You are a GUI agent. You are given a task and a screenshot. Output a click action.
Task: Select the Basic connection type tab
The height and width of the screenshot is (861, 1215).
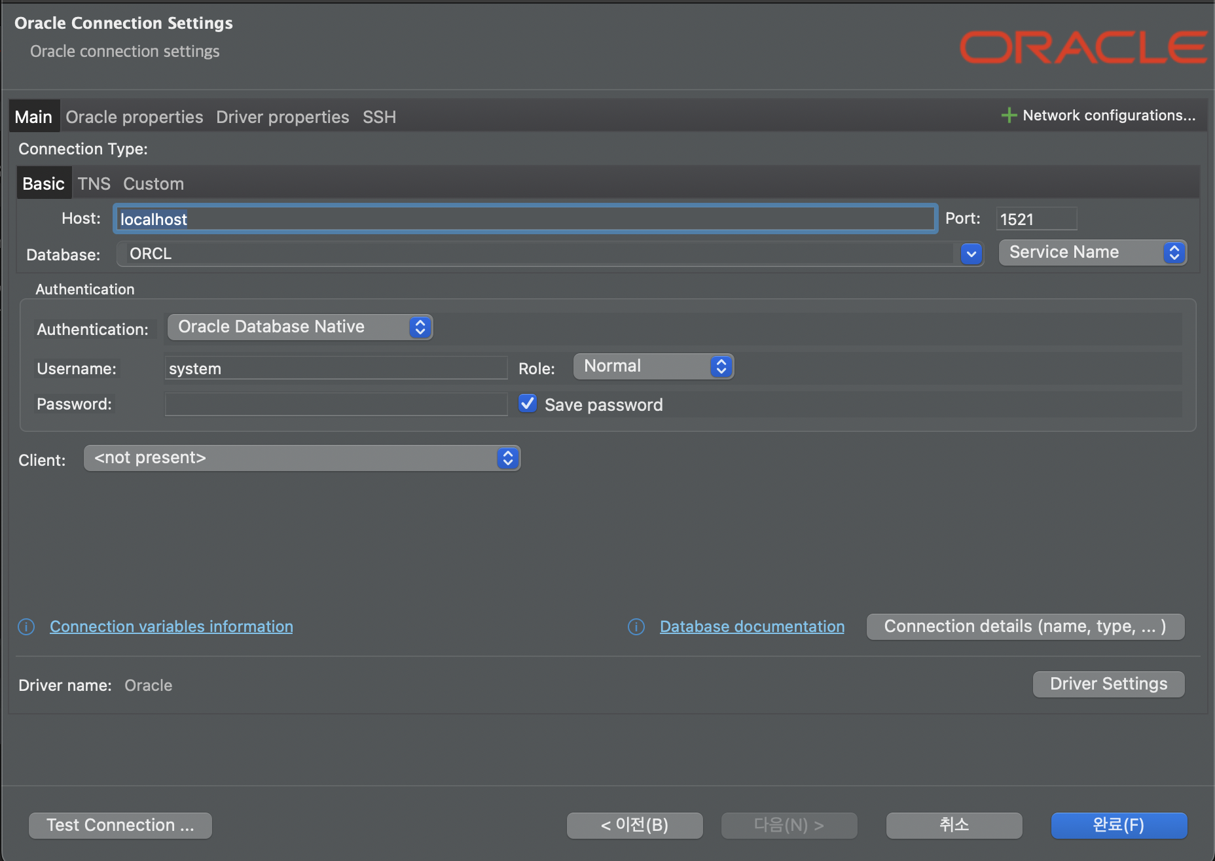coord(43,183)
